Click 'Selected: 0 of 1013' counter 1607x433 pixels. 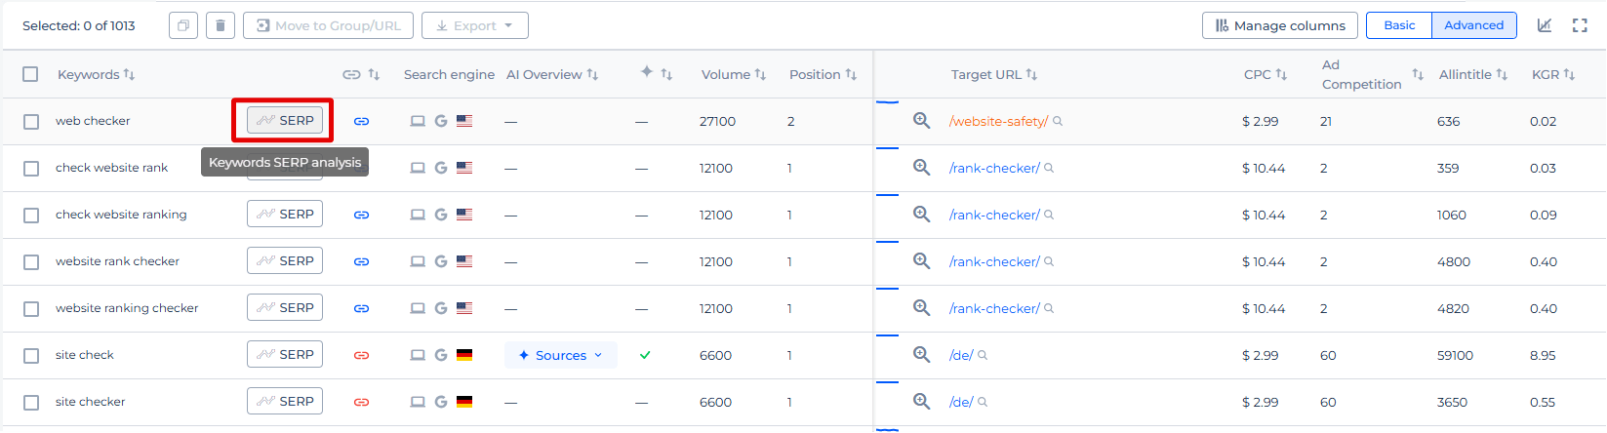click(79, 25)
